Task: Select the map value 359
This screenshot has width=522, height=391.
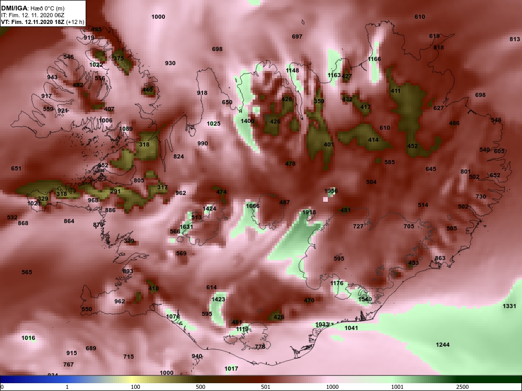Action: click(x=319, y=101)
